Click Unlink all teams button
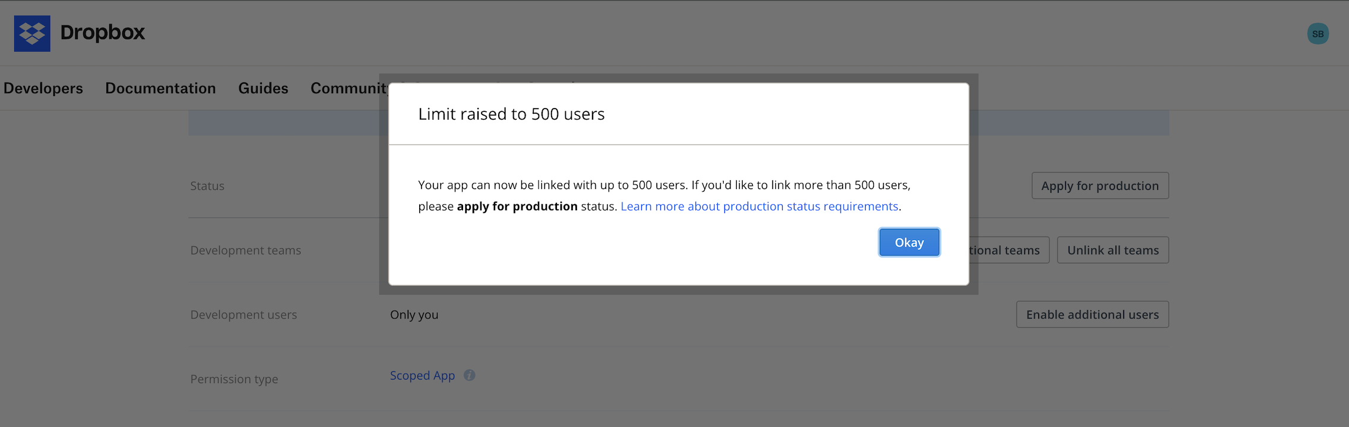This screenshot has width=1349, height=427. tap(1113, 250)
